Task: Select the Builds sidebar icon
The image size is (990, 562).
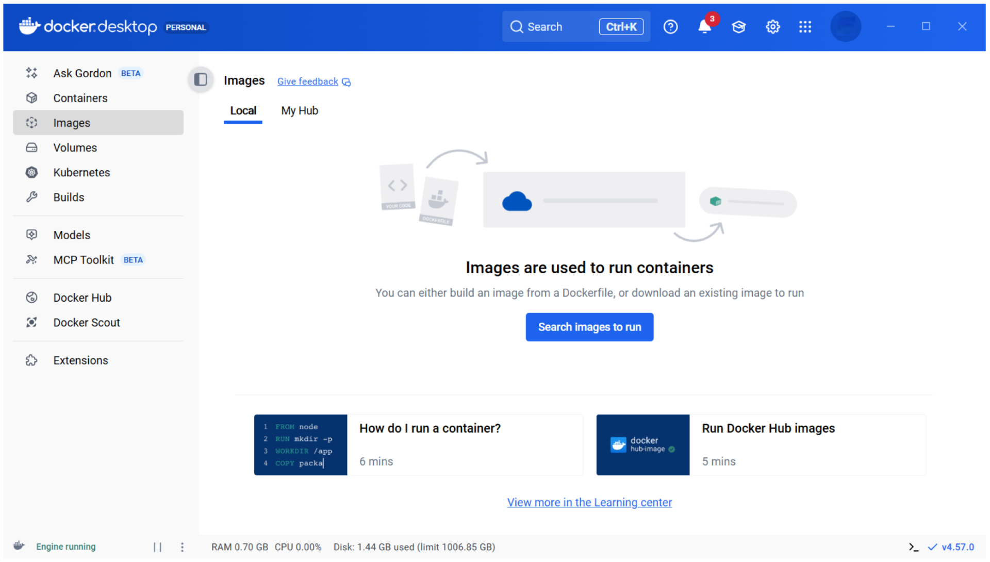Action: pyautogui.click(x=31, y=197)
